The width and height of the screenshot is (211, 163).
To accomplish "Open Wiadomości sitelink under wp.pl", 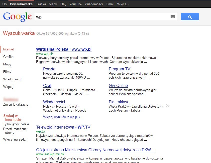I will tap(54, 102).
